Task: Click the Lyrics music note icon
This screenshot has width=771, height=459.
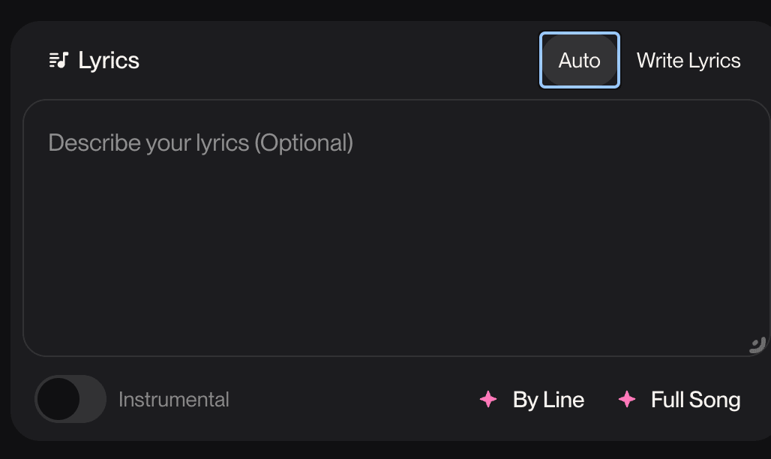Action: (x=58, y=61)
